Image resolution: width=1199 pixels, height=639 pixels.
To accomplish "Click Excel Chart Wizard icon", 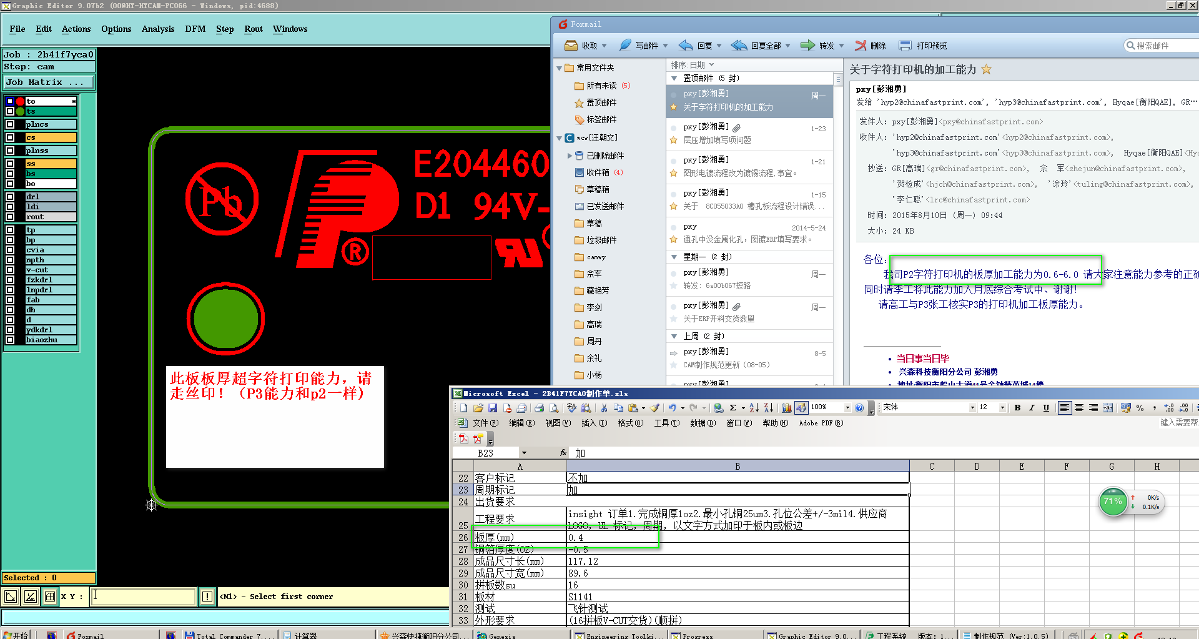I will pyautogui.click(x=786, y=408).
